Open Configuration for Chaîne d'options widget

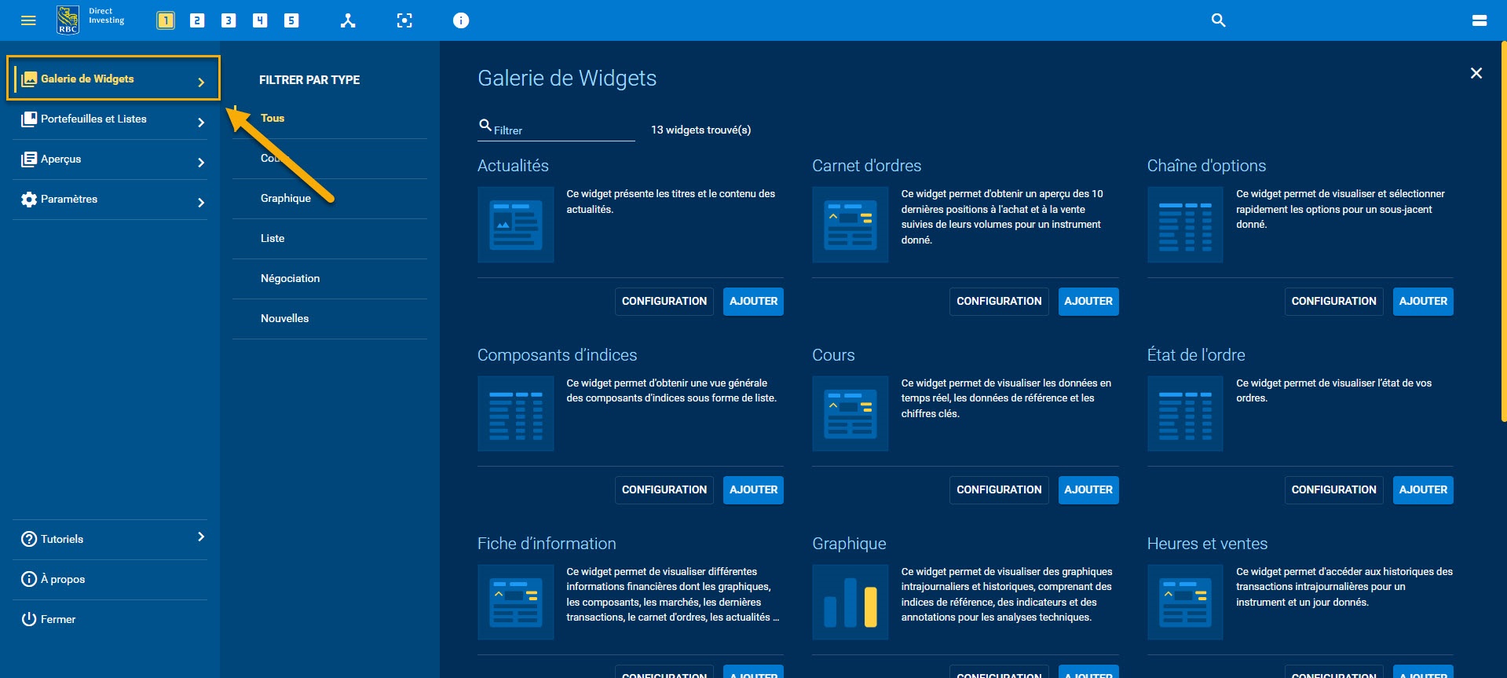coord(1333,302)
